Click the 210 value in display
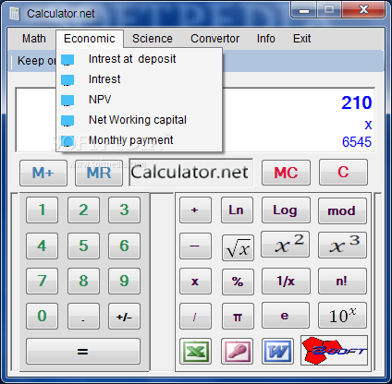 pyautogui.click(x=357, y=102)
